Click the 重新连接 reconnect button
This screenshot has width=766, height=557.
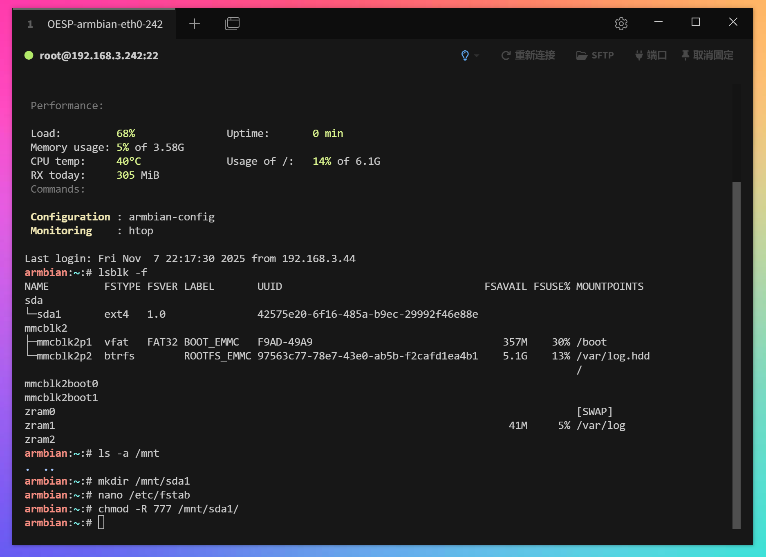tap(528, 55)
